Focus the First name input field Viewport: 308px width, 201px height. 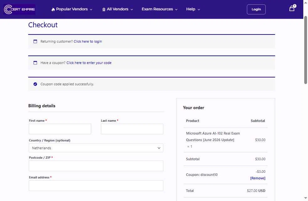click(60, 129)
